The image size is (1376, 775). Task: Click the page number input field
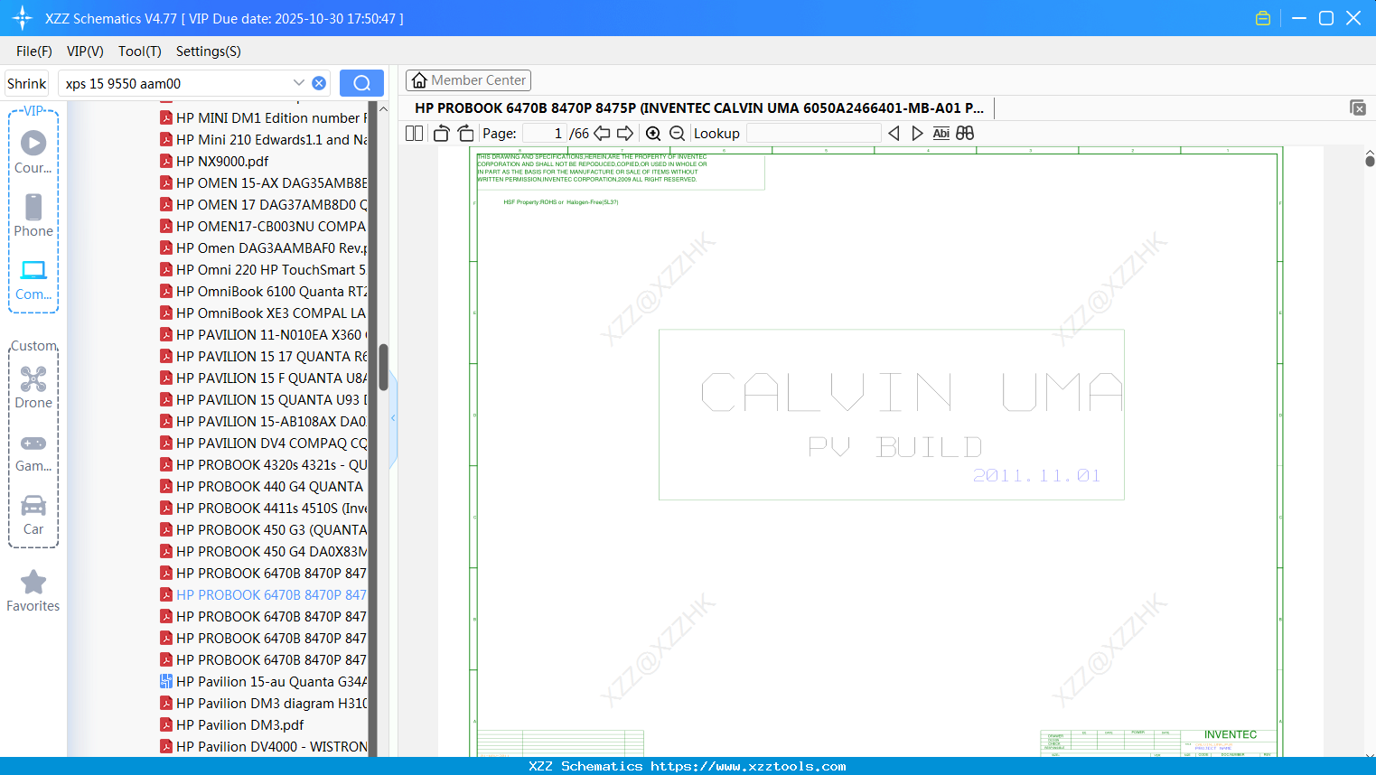click(x=545, y=133)
